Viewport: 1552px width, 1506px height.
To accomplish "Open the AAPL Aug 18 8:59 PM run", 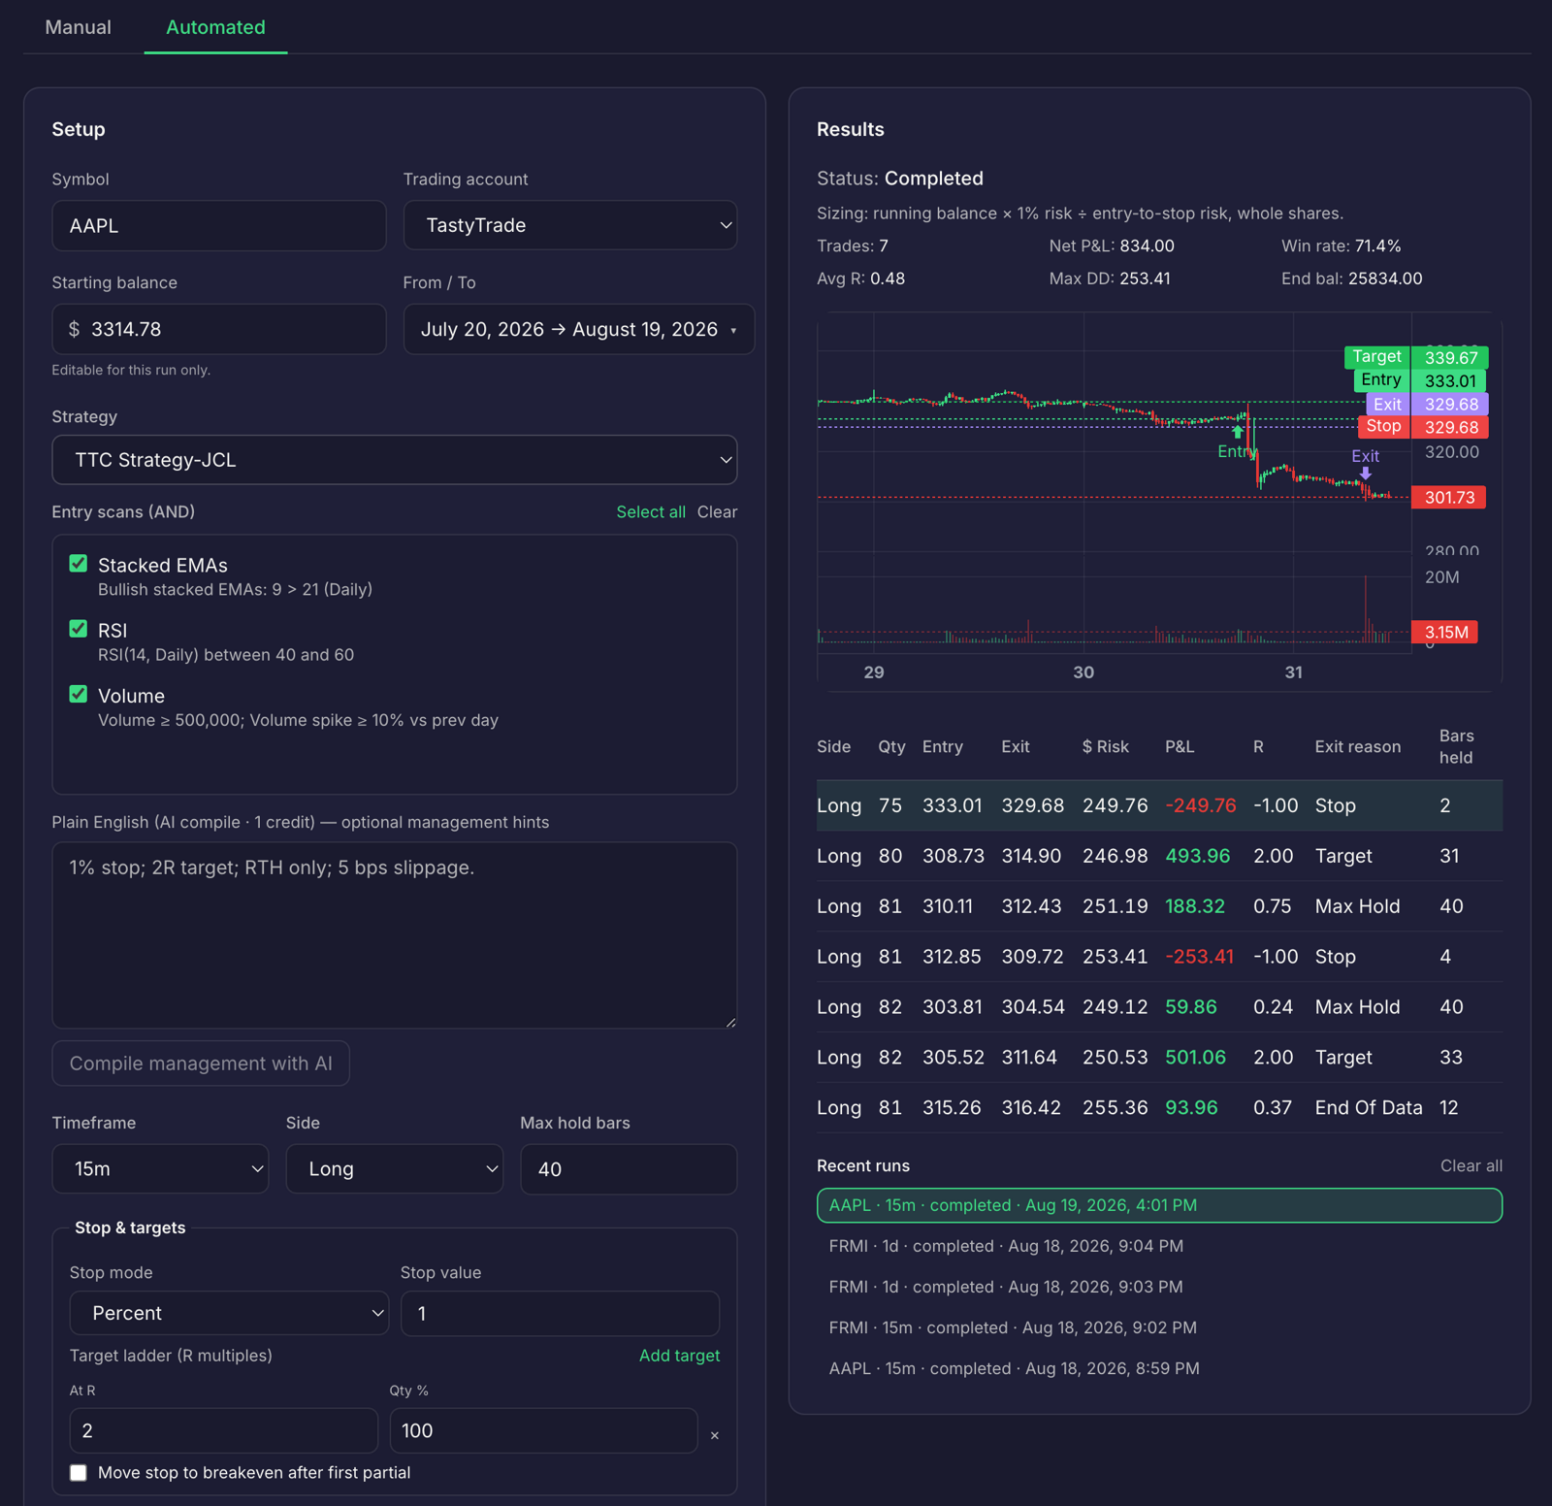I will (x=1159, y=1368).
